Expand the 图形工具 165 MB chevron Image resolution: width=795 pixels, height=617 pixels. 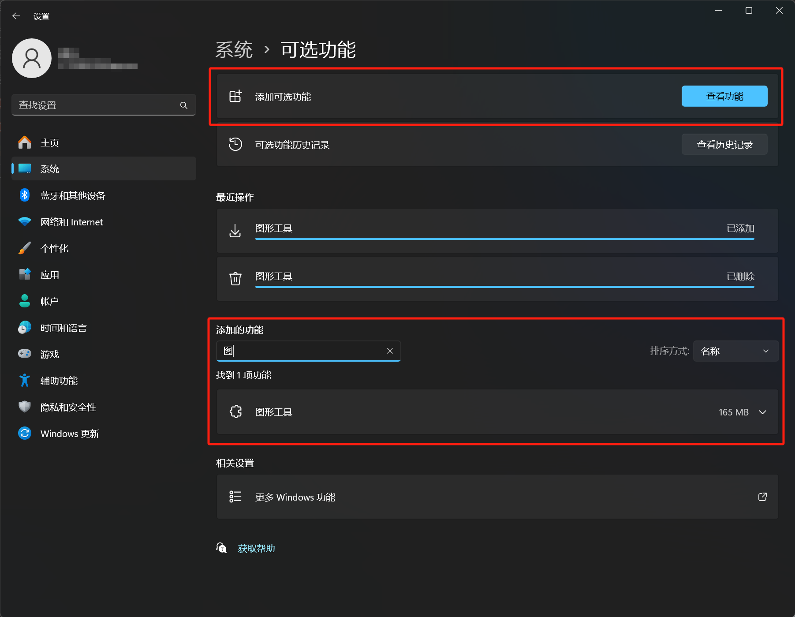(x=762, y=412)
